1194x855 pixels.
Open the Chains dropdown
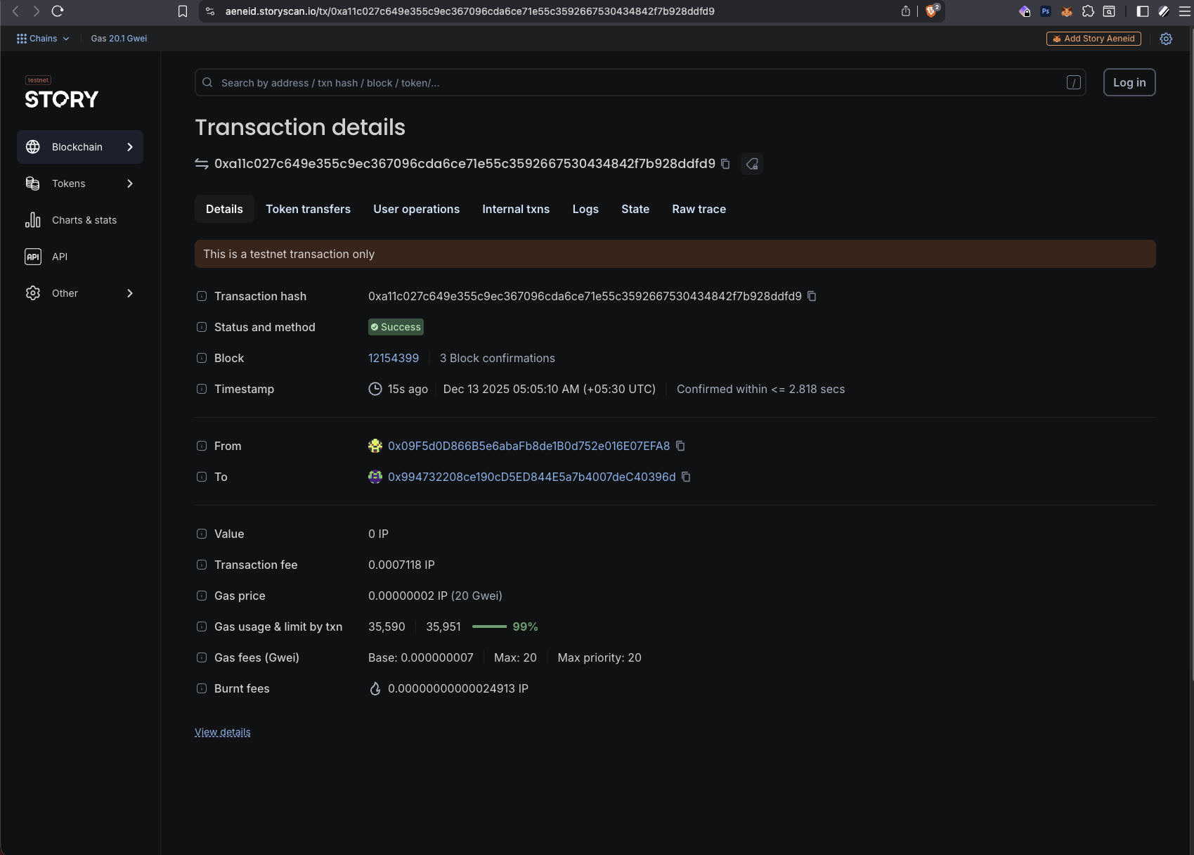(43, 39)
